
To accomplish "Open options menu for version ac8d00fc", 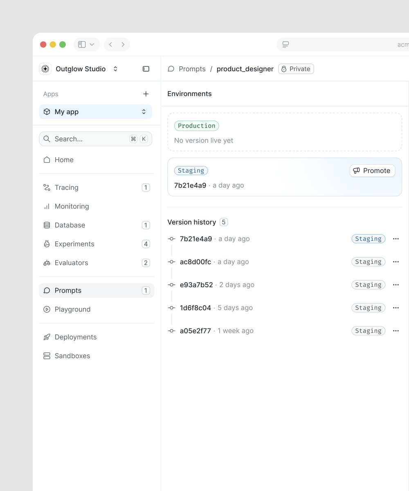I will pyautogui.click(x=396, y=262).
